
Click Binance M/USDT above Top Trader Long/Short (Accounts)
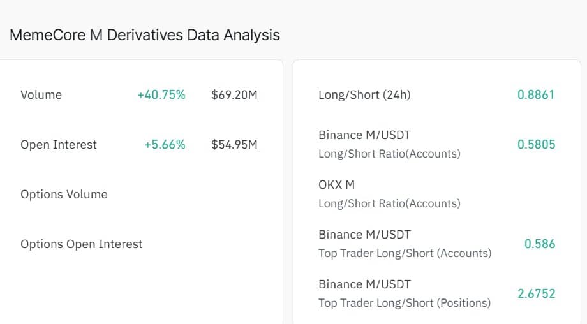pos(364,235)
